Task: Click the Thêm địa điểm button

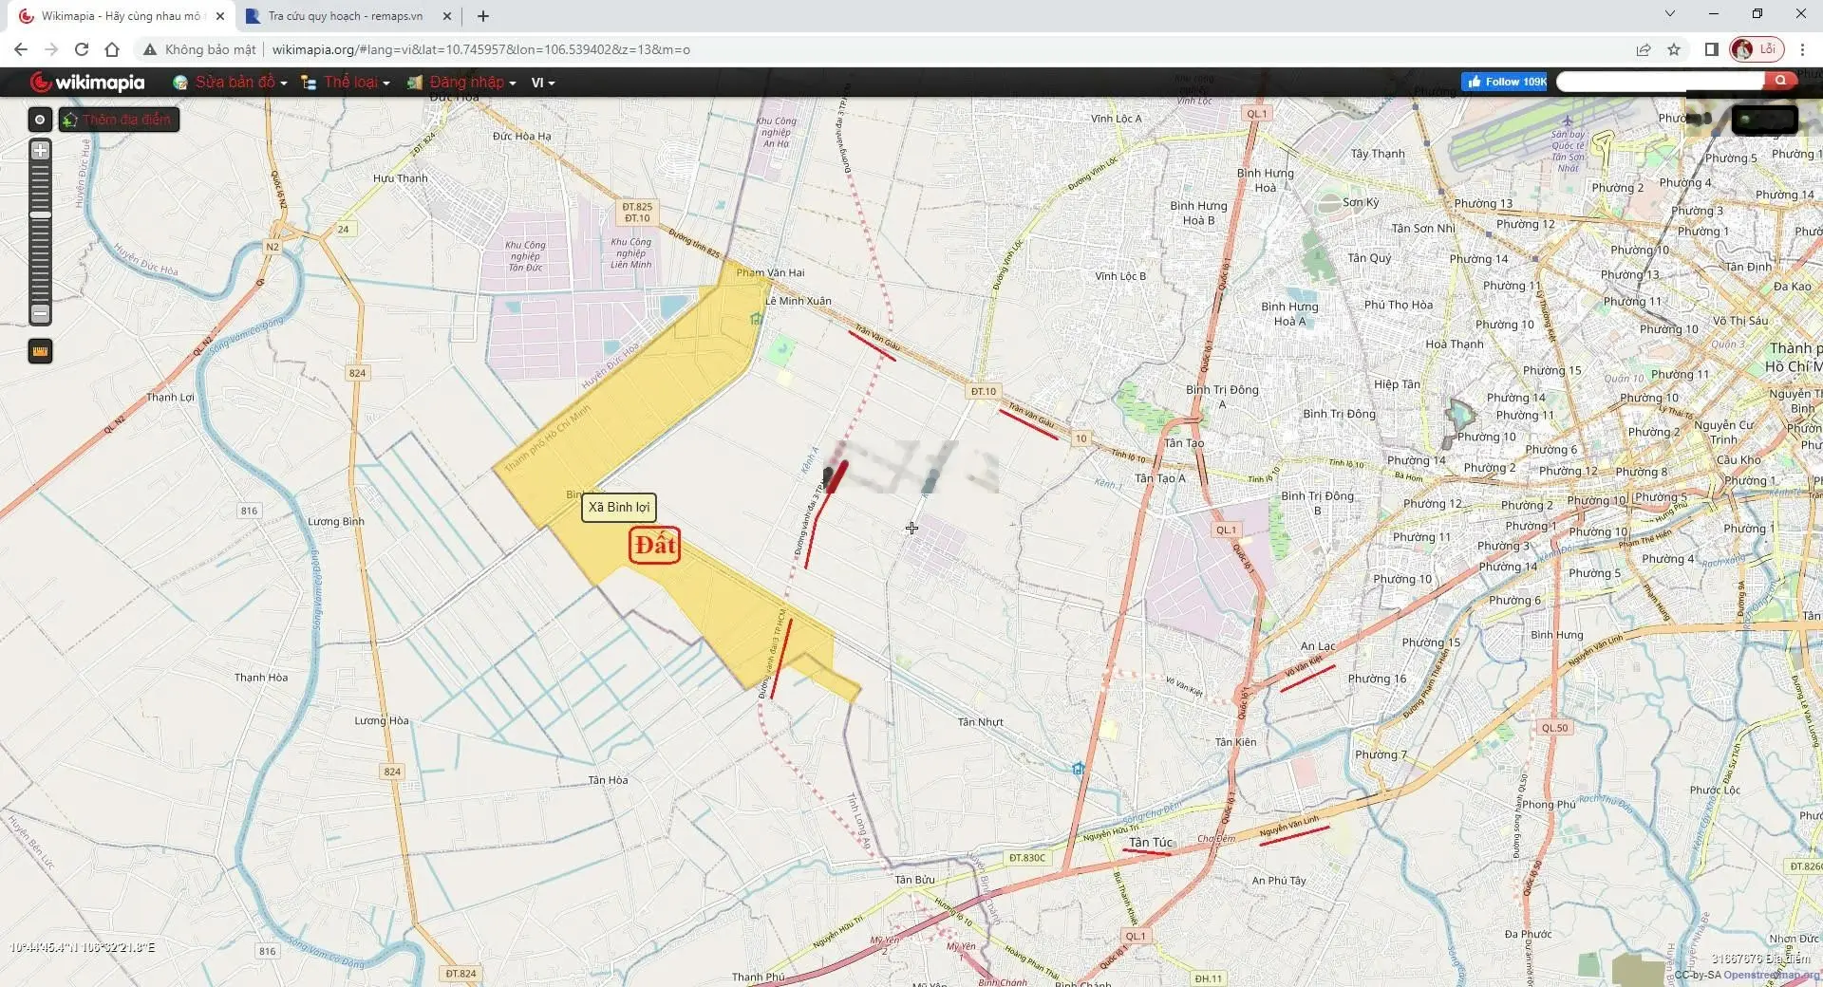Action: (119, 120)
